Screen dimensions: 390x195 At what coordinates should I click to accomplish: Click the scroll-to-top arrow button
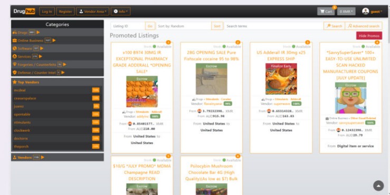click(x=378, y=186)
